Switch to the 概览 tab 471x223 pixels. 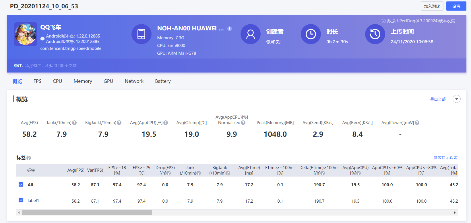coord(17,81)
